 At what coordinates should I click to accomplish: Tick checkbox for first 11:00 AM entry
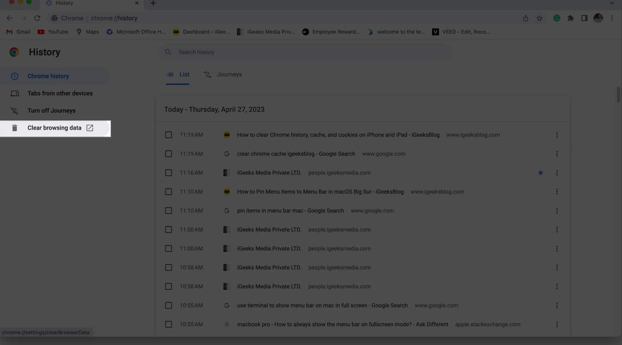click(168, 230)
